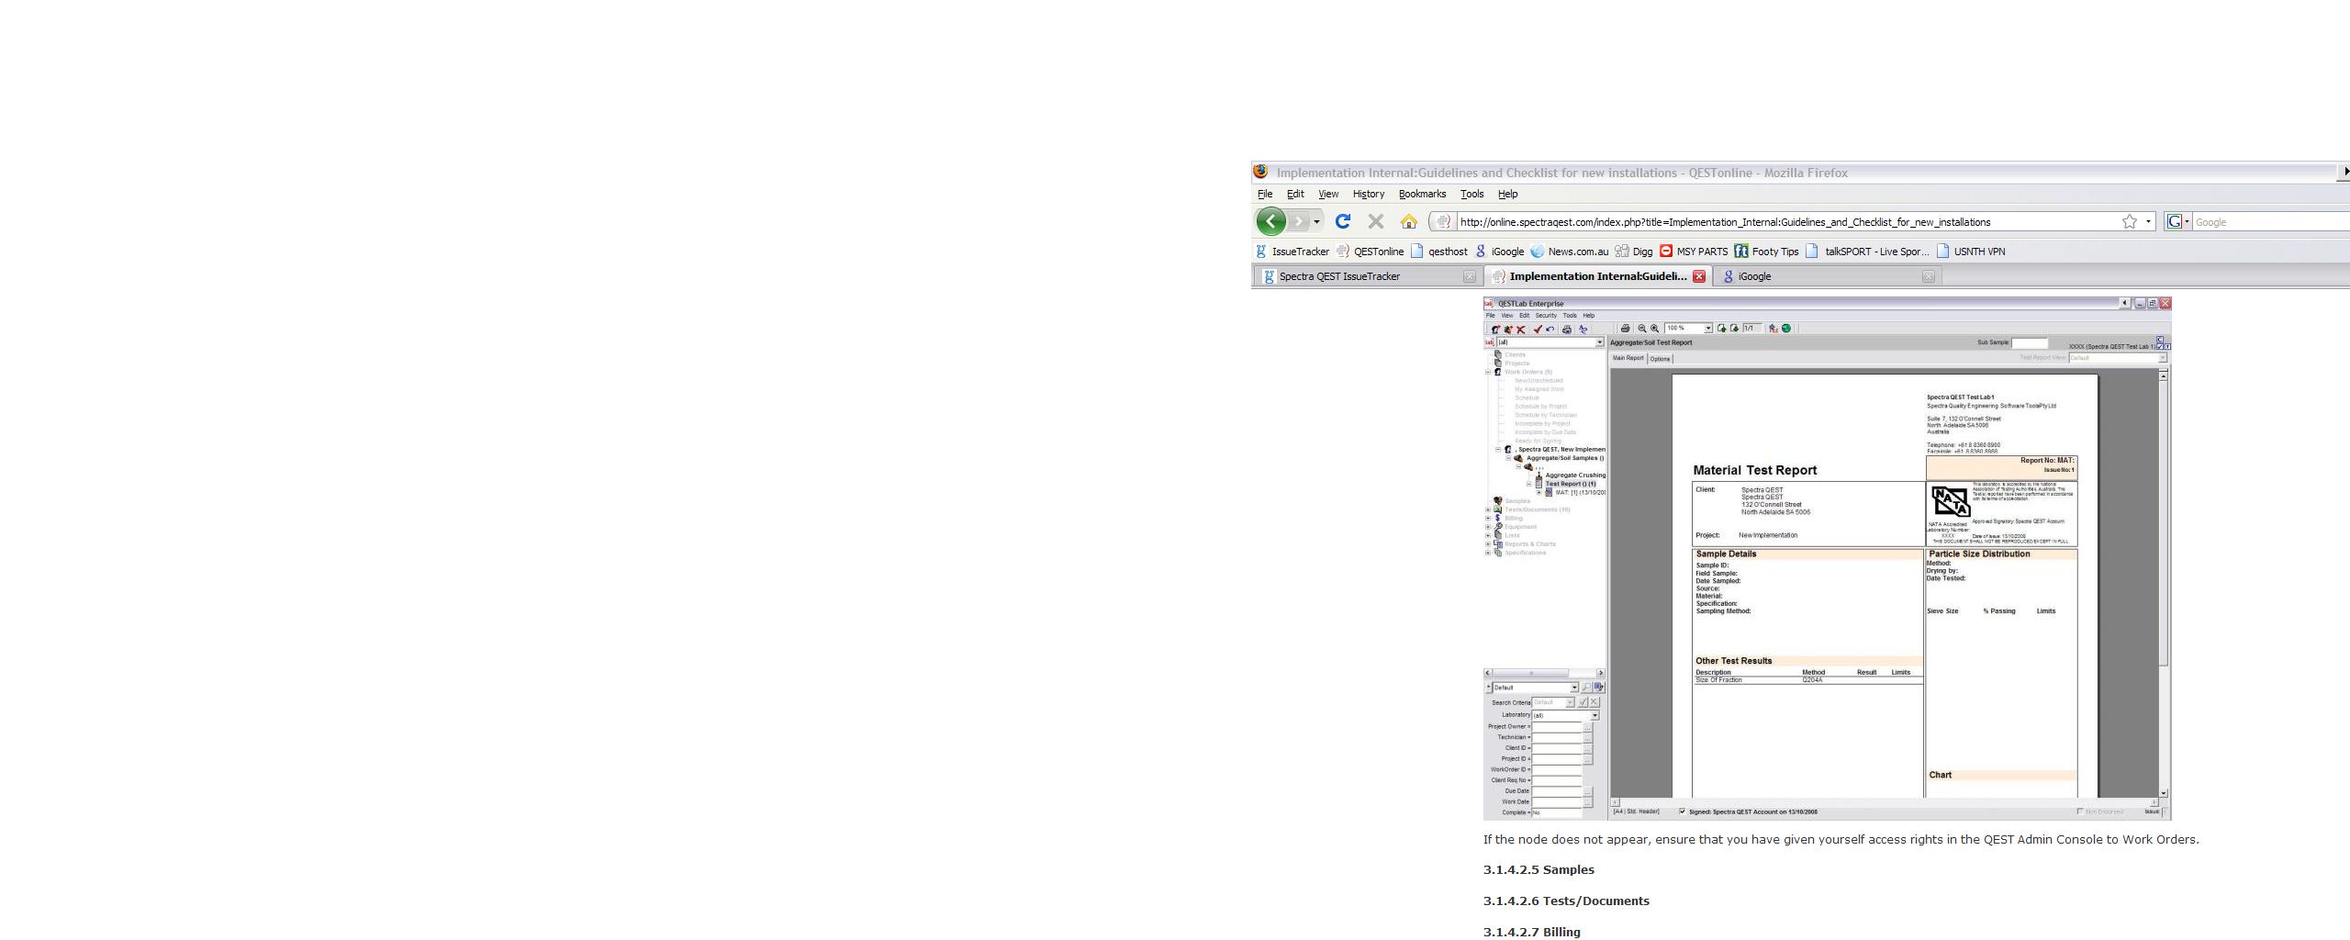Reload the current page
Screen dimensions: 2350x940
(1342, 221)
